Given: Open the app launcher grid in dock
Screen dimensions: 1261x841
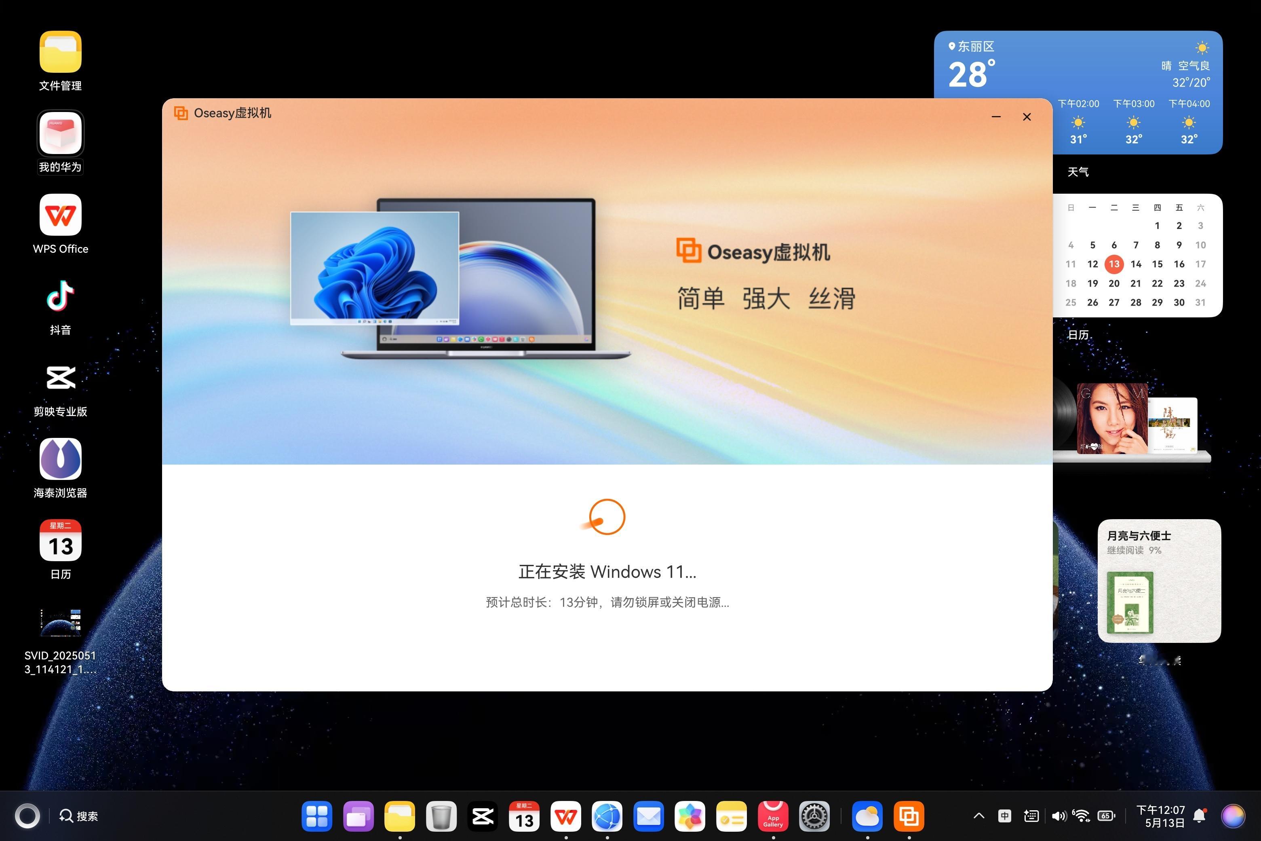Looking at the screenshot, I should pyautogui.click(x=317, y=816).
